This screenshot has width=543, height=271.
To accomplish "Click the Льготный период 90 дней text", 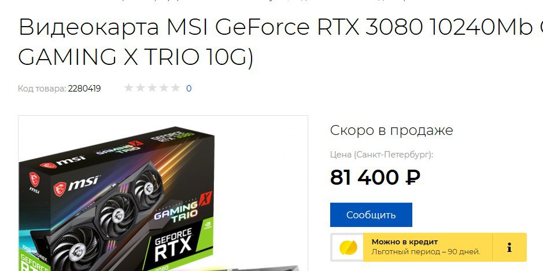I will pos(426,252).
